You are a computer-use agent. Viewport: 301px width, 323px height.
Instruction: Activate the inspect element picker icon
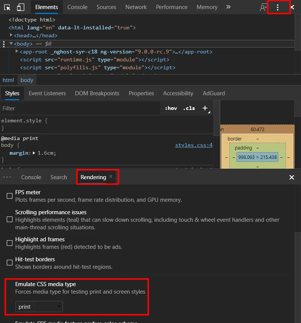coord(7,8)
